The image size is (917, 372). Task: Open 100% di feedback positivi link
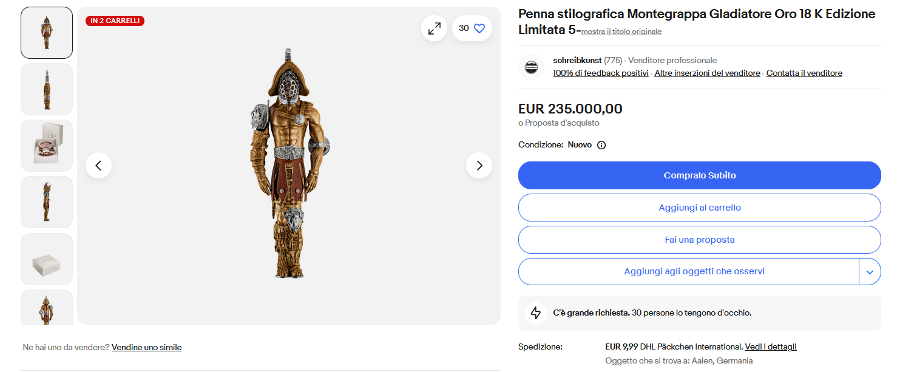click(x=600, y=73)
